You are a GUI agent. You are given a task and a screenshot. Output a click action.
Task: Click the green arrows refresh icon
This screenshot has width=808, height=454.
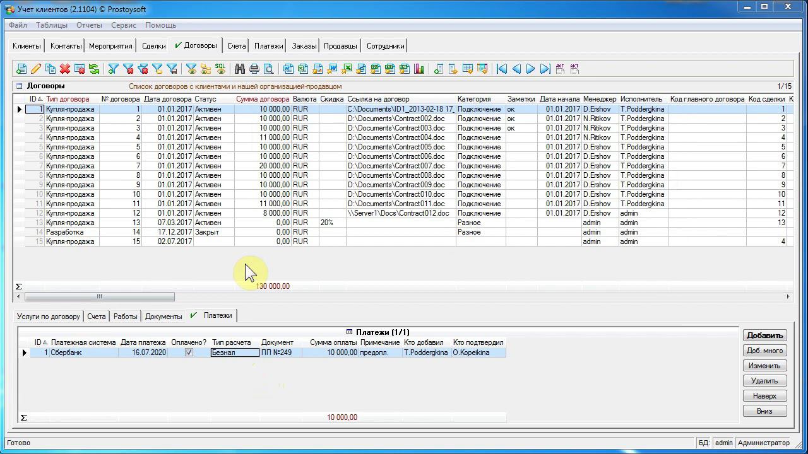(x=94, y=69)
